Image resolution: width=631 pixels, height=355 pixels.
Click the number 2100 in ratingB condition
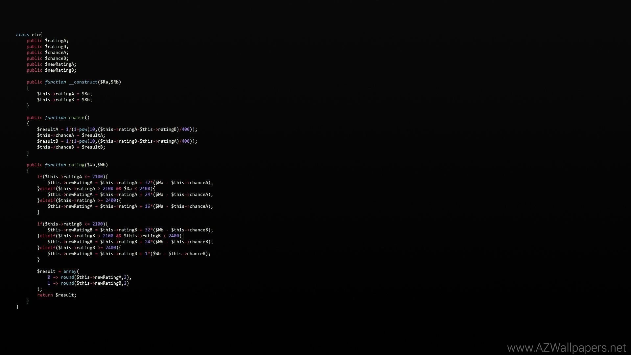click(x=108, y=236)
